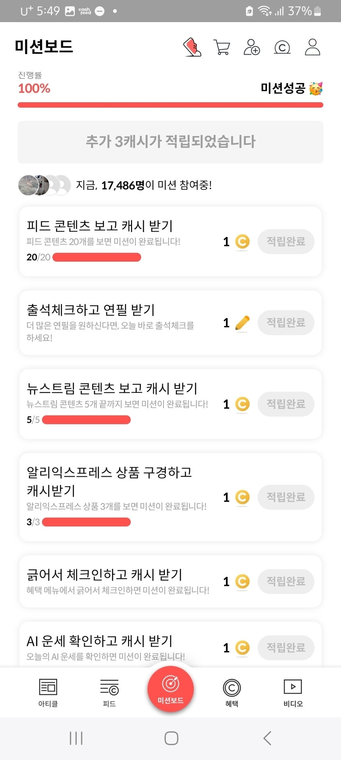This screenshot has width=341, height=760.
Task: Open my profile icon
Action: tap(312, 47)
